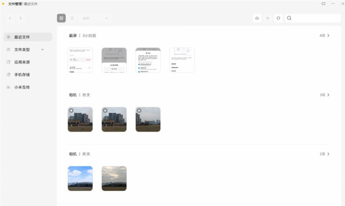This screenshot has width=345, height=206.
Task: Pin the window with the pin icon
Action: coord(323,4)
